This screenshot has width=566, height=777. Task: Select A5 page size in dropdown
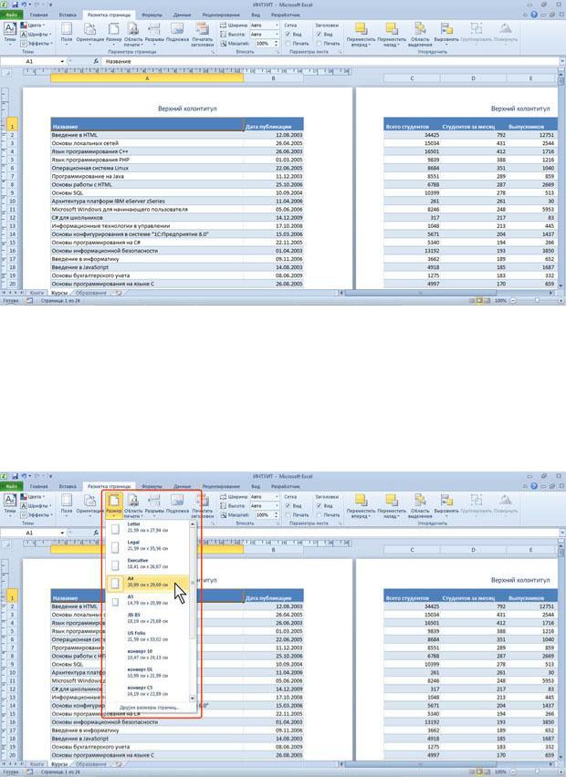[x=148, y=601]
